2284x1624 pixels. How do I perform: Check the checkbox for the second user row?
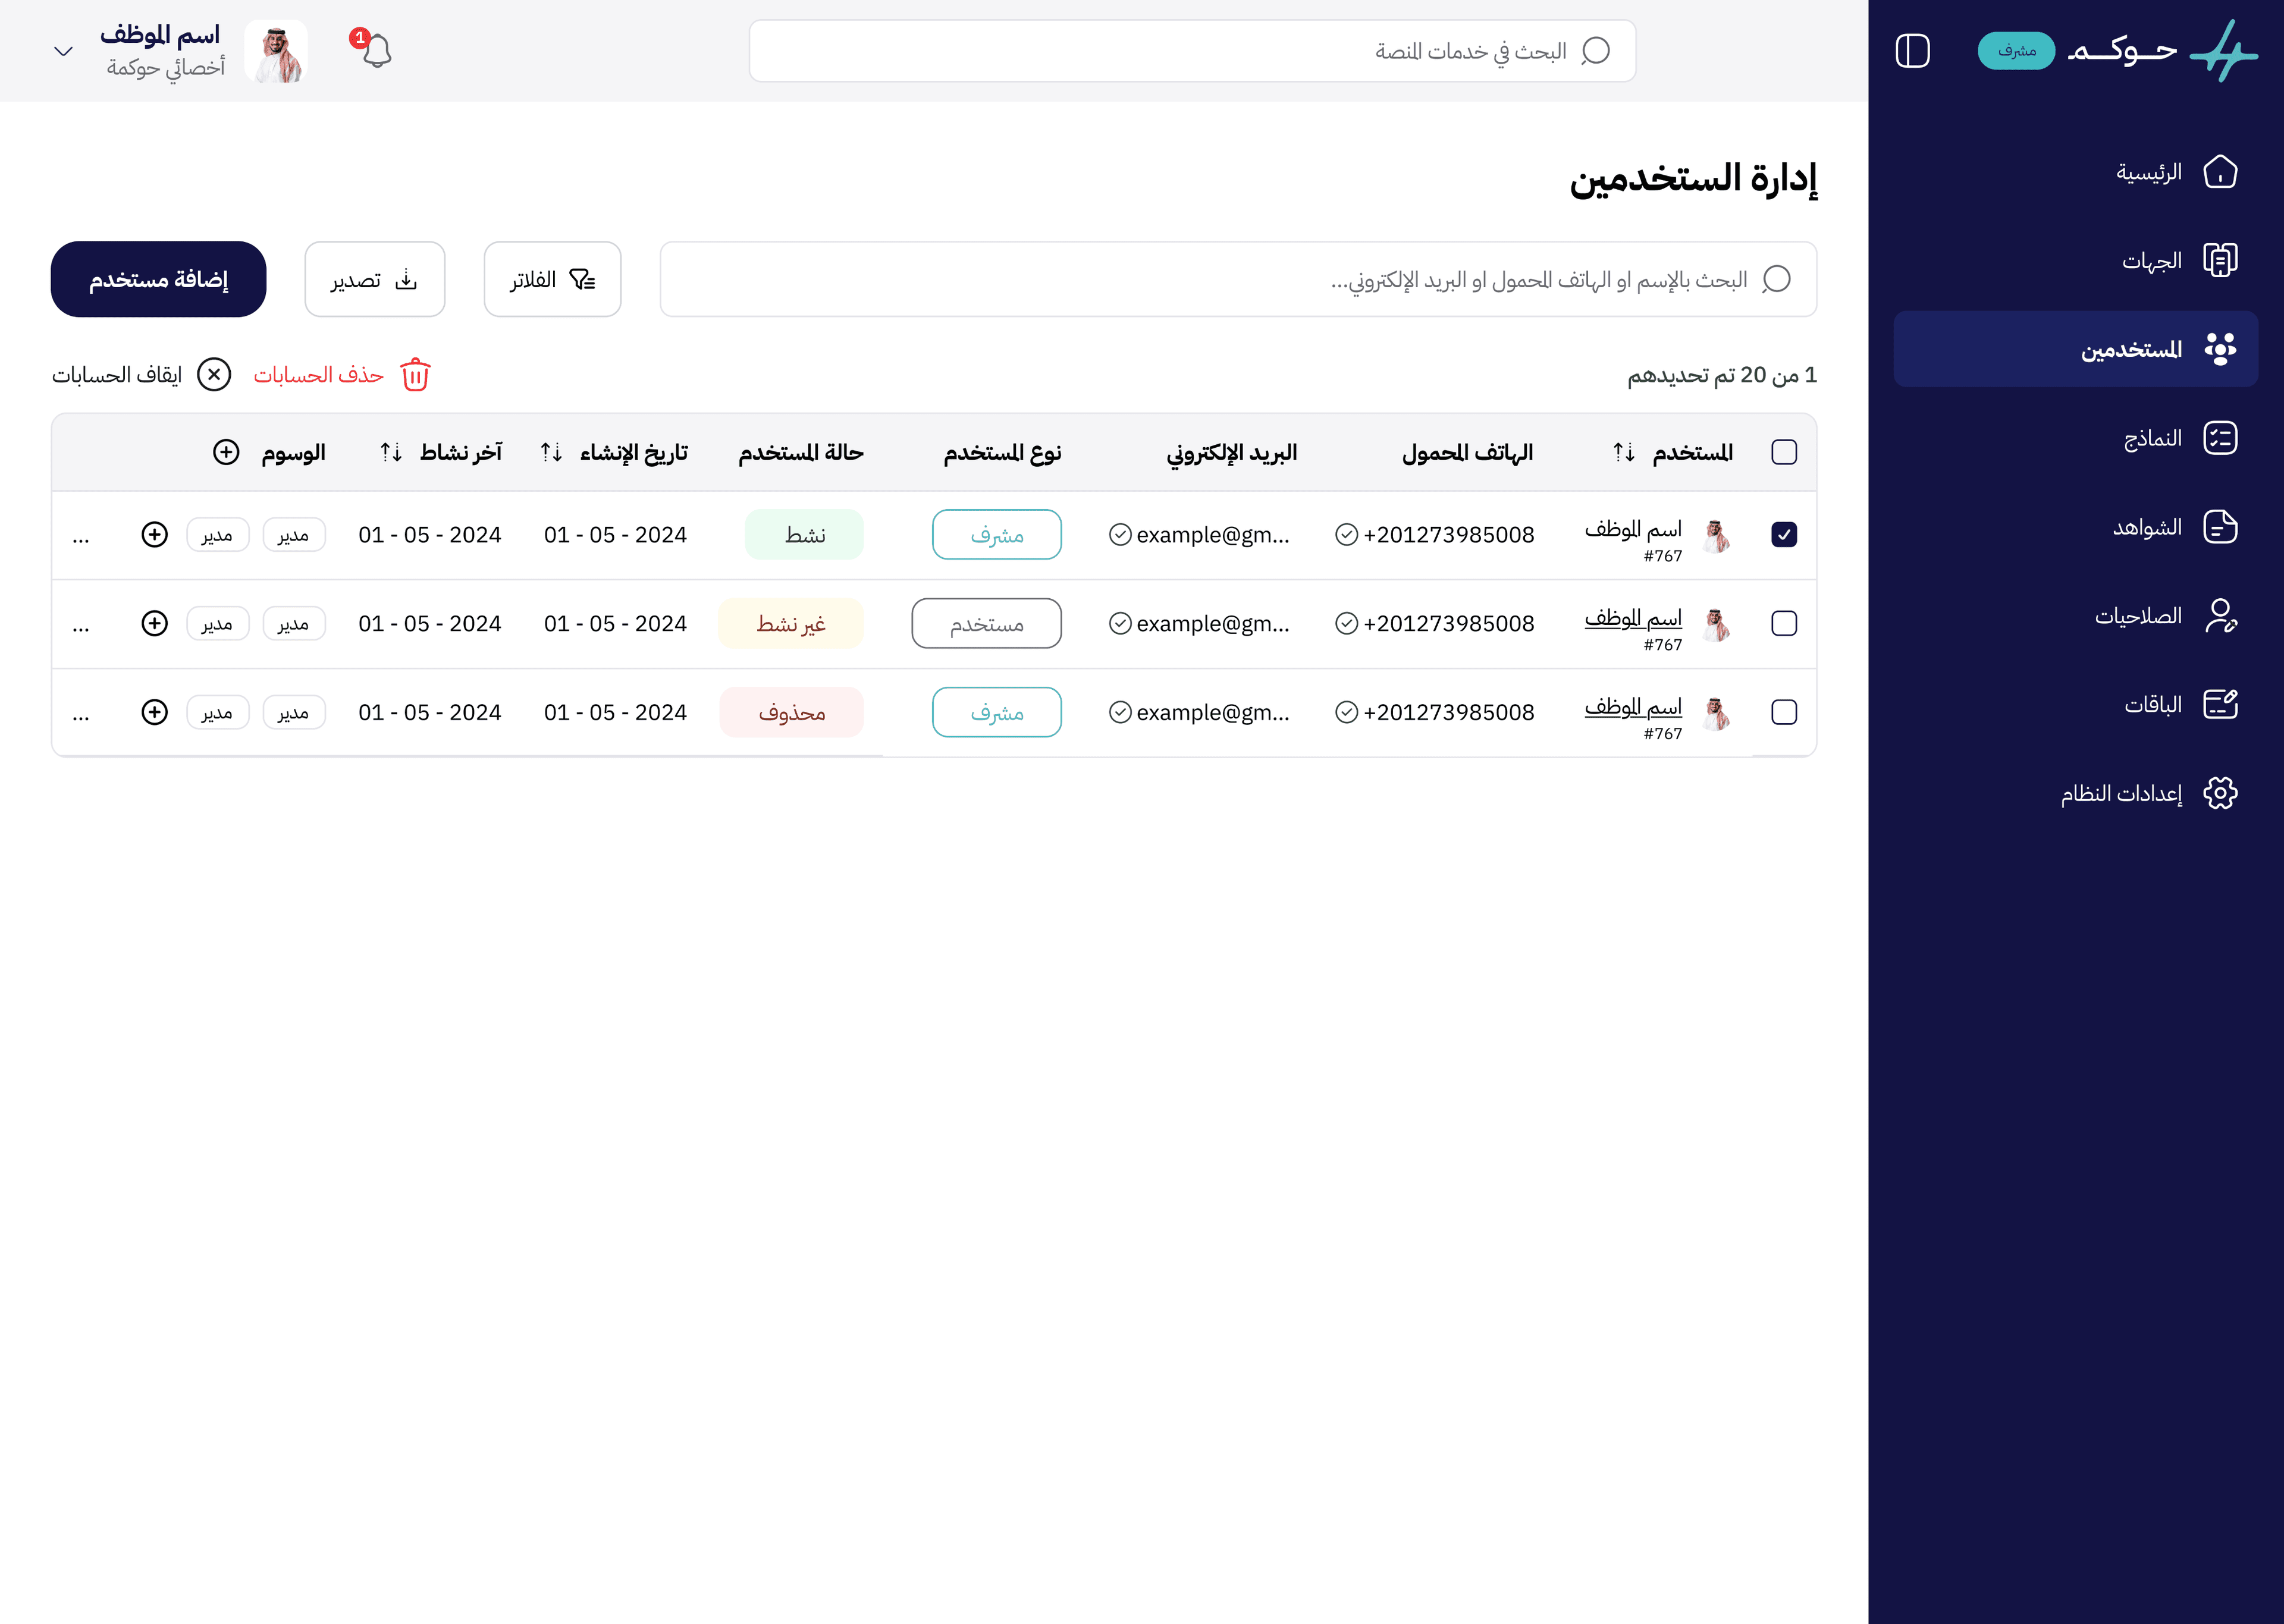(x=1784, y=623)
